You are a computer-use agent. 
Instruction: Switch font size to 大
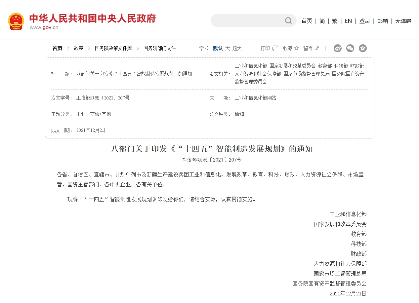click(x=228, y=48)
